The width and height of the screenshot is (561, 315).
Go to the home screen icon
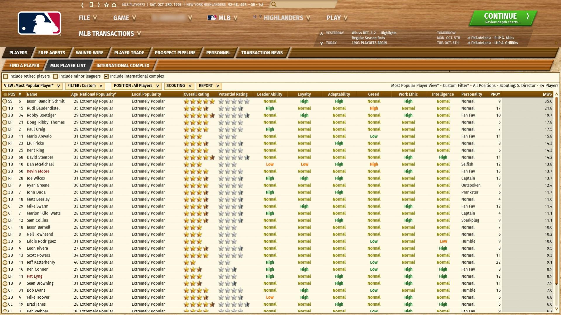(x=114, y=5)
